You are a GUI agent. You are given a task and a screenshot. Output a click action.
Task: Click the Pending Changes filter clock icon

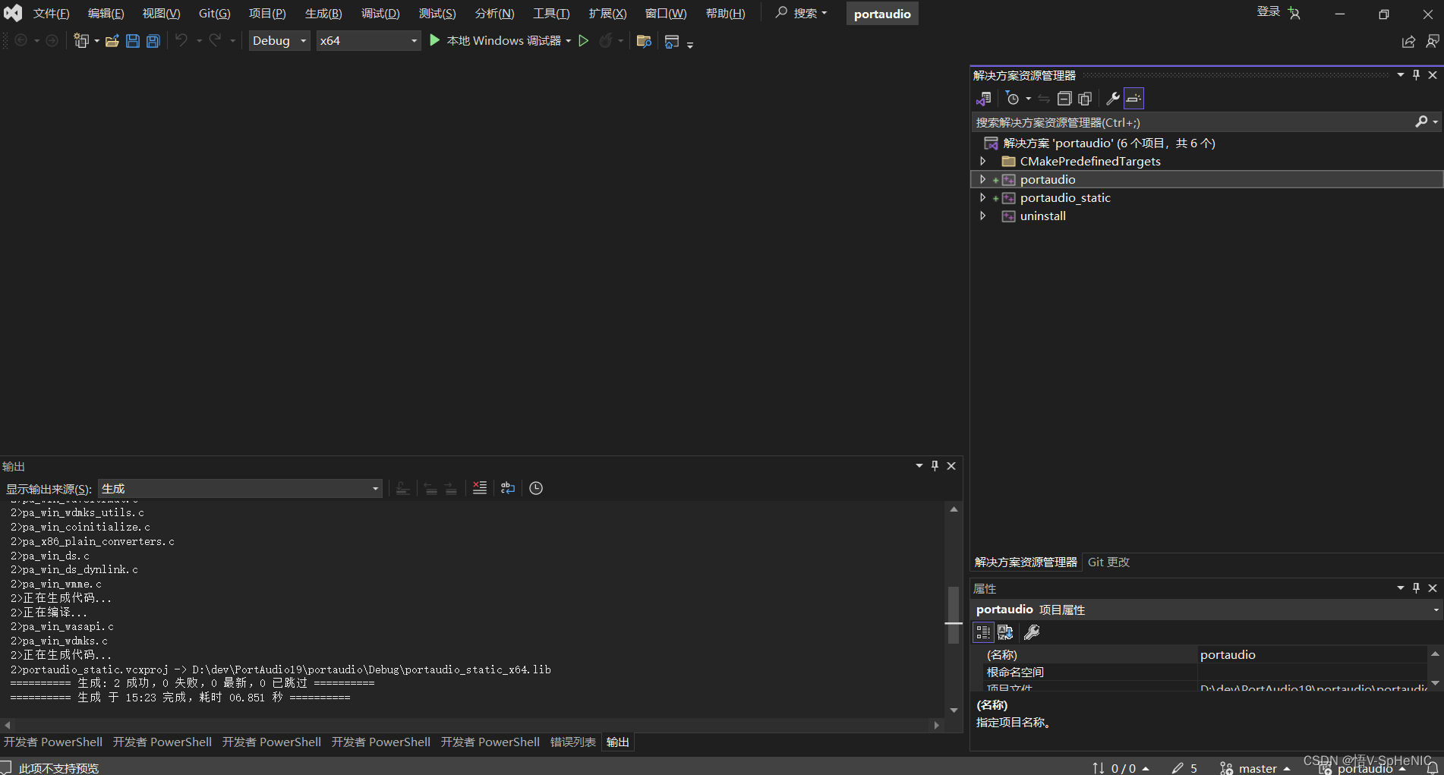pyautogui.click(x=1013, y=99)
